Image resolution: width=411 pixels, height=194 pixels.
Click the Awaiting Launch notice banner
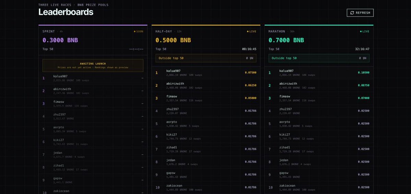93,65
